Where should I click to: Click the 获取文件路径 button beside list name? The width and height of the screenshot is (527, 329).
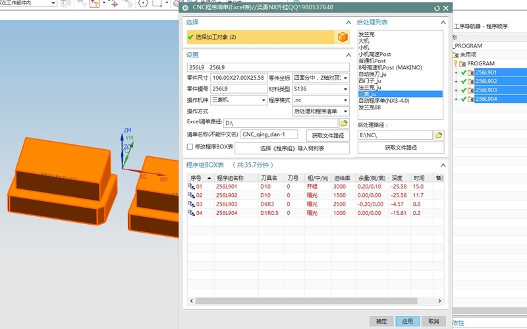click(x=327, y=136)
